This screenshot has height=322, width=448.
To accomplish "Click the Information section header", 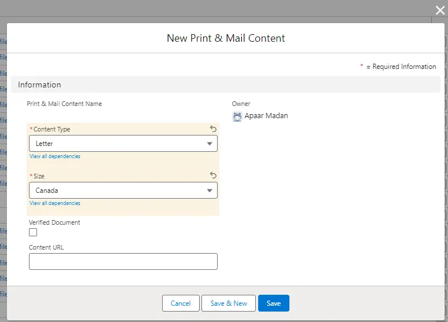I will point(39,85).
